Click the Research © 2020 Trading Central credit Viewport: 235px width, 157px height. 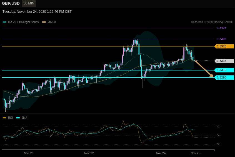click(x=212, y=22)
